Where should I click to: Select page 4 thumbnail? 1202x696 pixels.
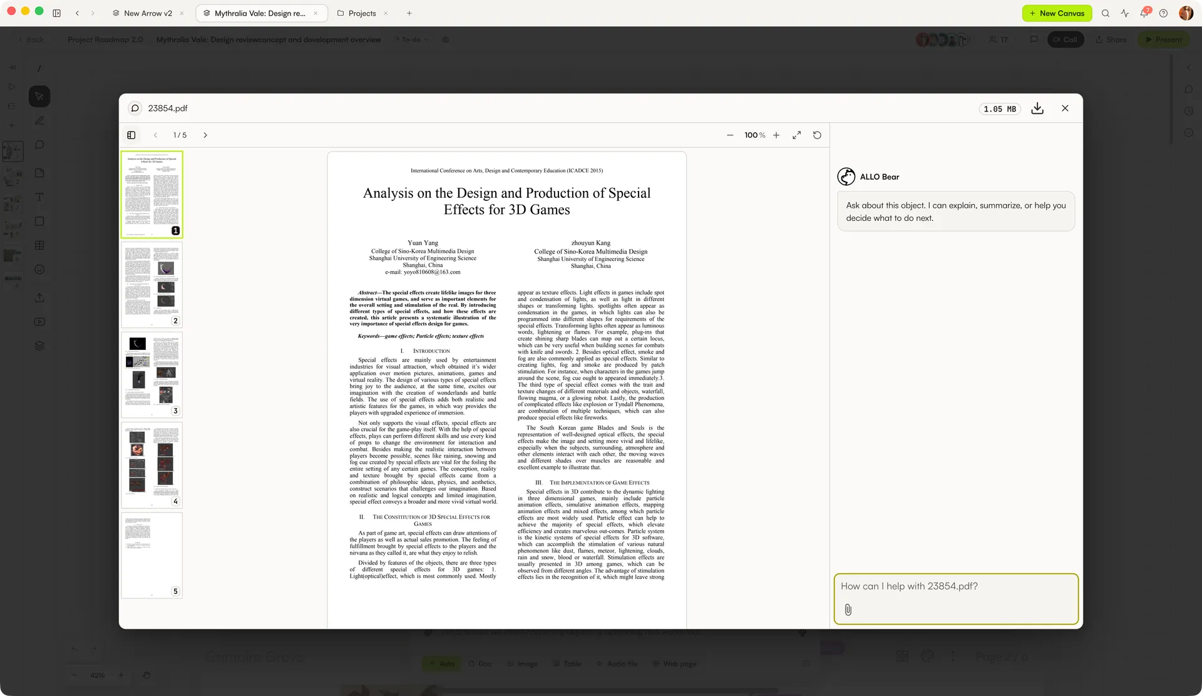tap(152, 466)
